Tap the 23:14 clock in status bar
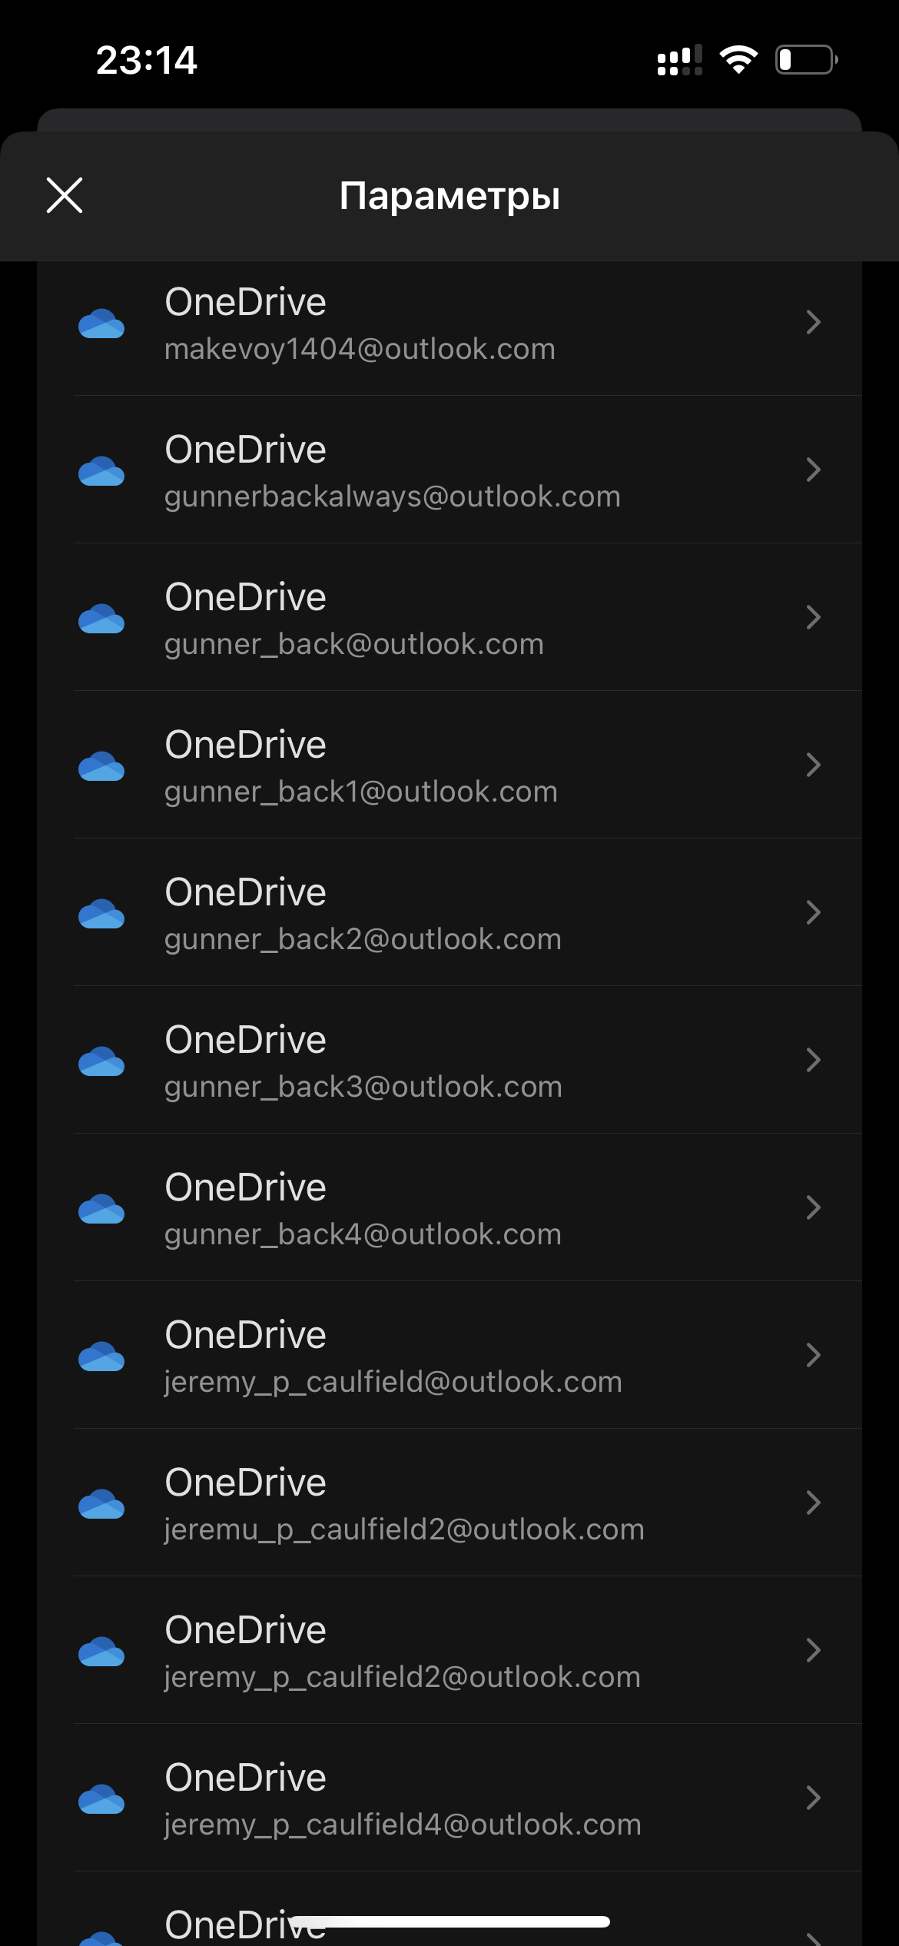 146,60
